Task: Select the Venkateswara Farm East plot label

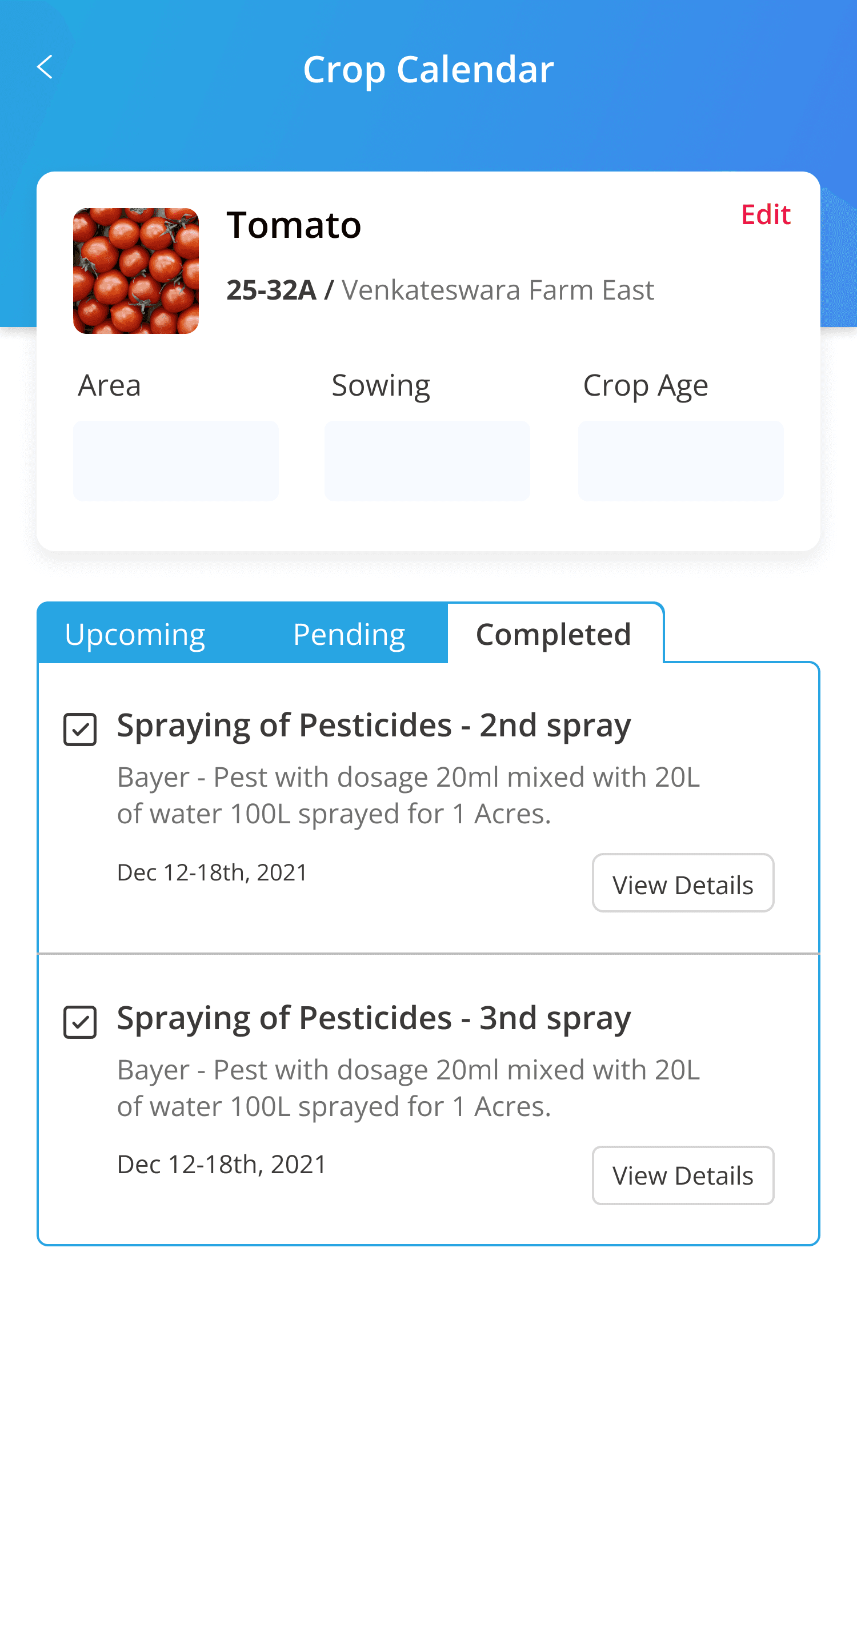Action: [498, 290]
